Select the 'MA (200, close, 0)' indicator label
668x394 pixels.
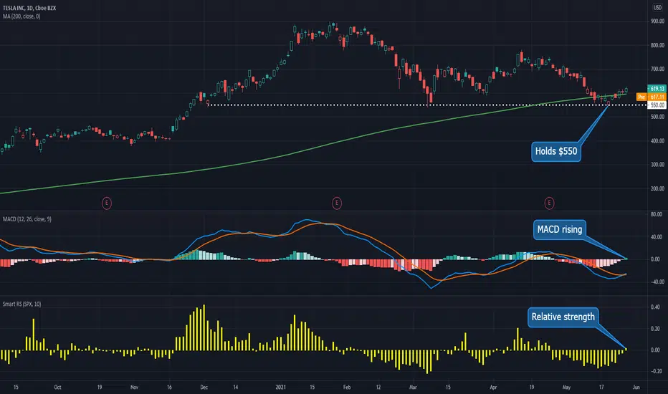(x=22, y=16)
